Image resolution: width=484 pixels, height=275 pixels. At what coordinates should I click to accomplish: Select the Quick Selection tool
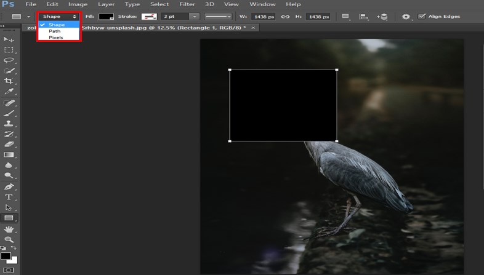pyautogui.click(x=9, y=71)
